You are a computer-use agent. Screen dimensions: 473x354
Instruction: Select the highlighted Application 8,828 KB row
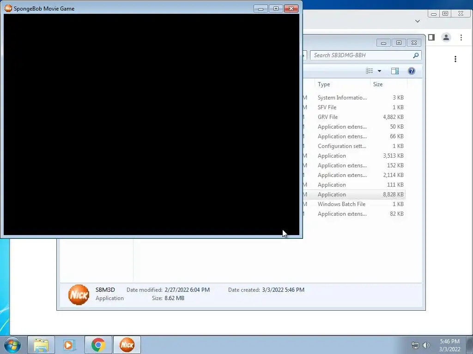click(x=353, y=195)
